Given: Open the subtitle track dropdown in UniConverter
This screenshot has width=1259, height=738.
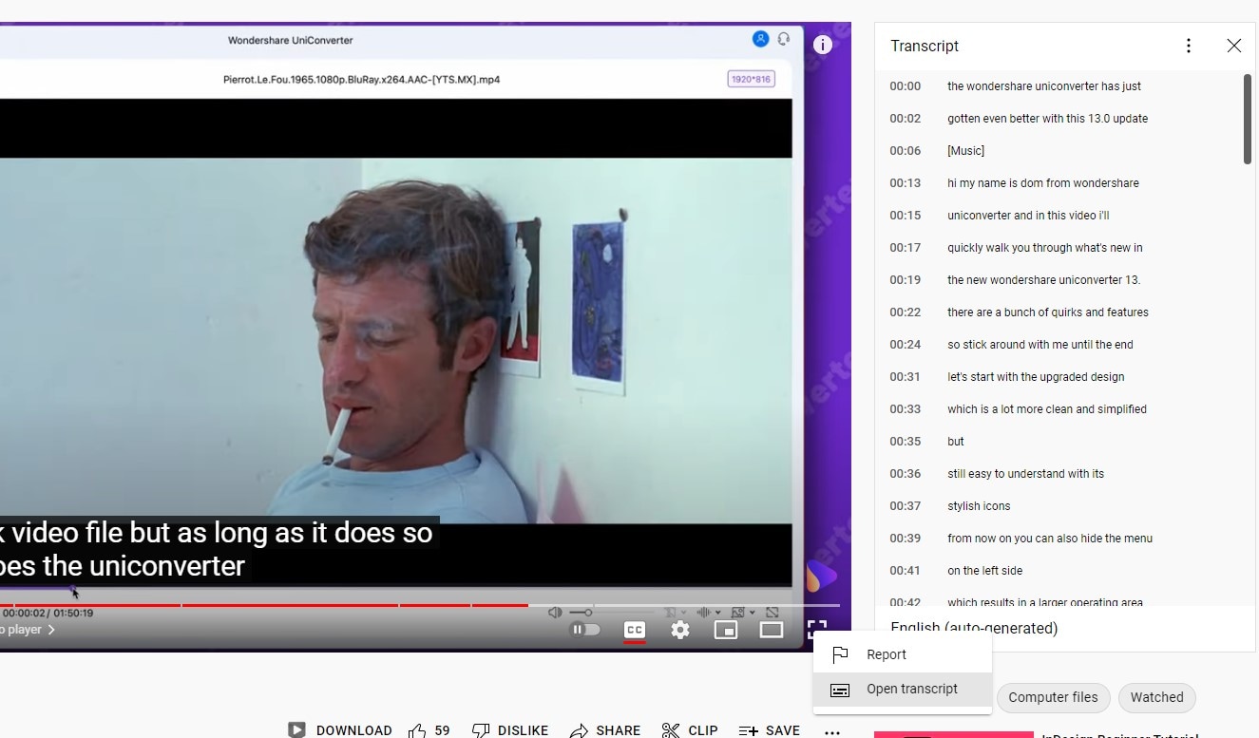Looking at the screenshot, I should [674, 613].
